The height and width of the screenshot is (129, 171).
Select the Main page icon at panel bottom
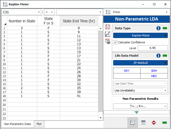click(x=133, y=123)
